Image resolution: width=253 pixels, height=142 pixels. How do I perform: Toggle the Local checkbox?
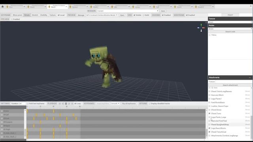click(x=59, y=15)
